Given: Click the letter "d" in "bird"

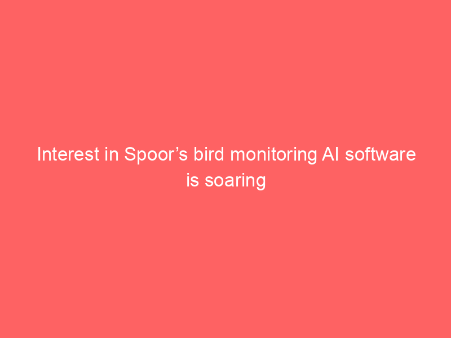Looking at the screenshot, I should tap(219, 154).
